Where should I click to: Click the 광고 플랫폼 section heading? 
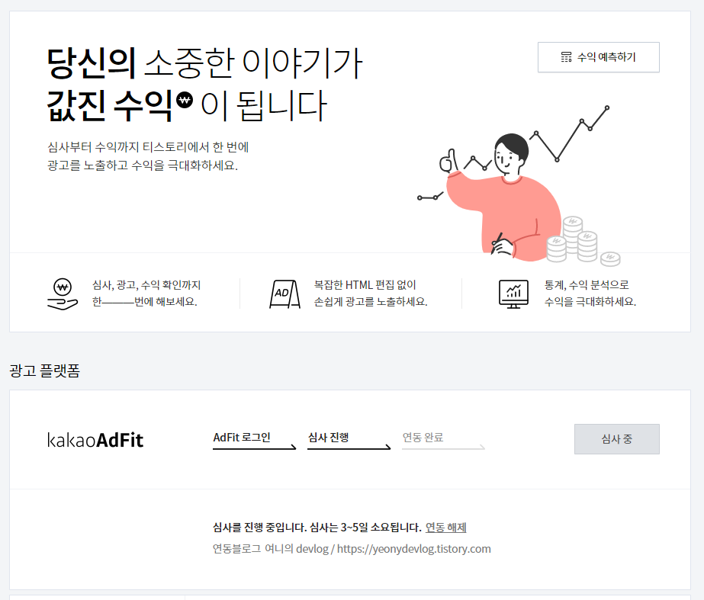(44, 371)
